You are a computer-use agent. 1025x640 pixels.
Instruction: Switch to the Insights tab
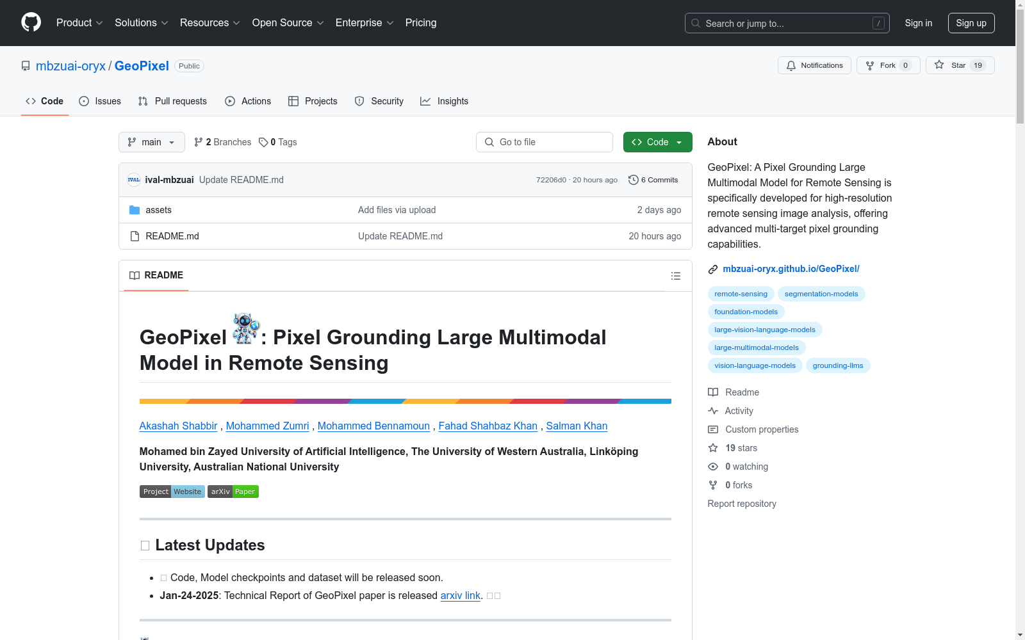pos(444,101)
